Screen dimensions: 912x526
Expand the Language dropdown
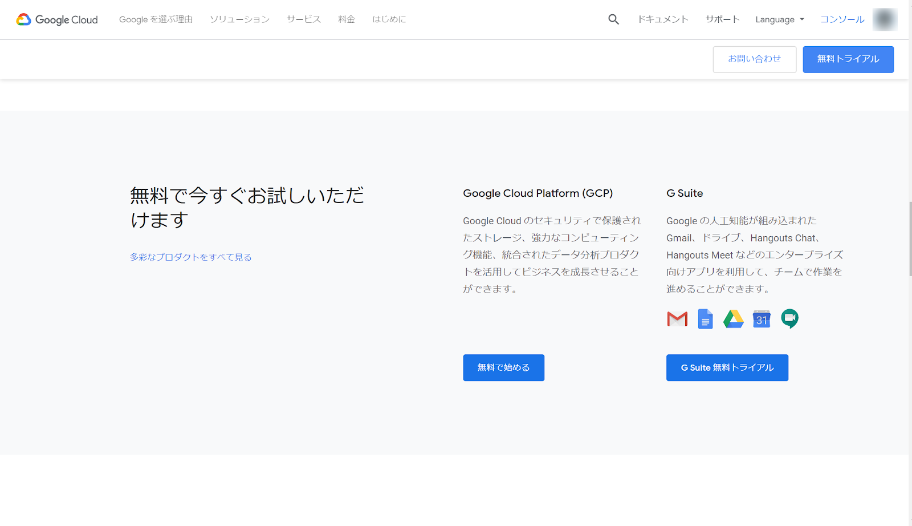(780, 19)
